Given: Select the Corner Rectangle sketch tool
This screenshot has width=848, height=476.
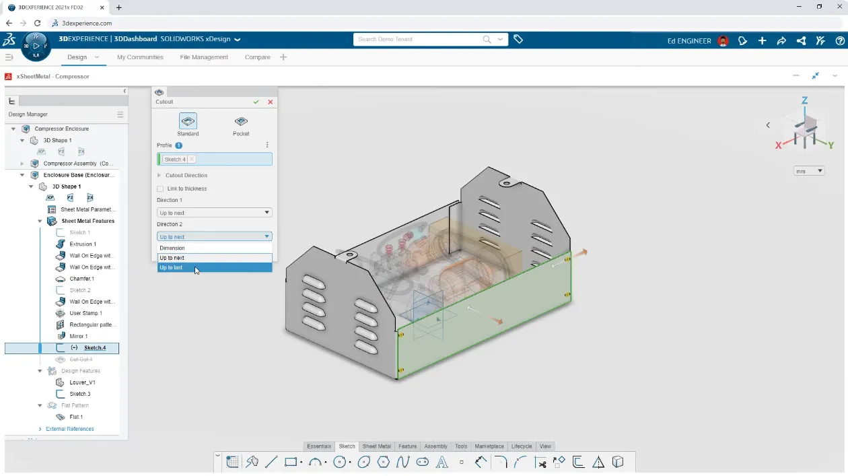Looking at the screenshot, I should [x=290, y=462].
